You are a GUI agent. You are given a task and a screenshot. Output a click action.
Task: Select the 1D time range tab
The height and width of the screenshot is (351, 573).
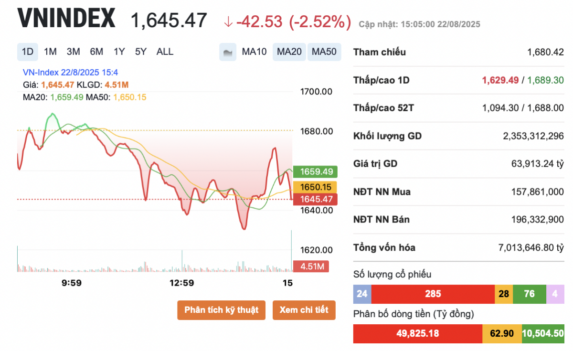[x=28, y=52]
